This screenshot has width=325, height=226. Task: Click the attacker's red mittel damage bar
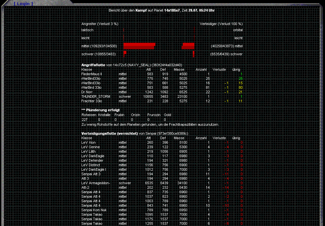point(139,46)
